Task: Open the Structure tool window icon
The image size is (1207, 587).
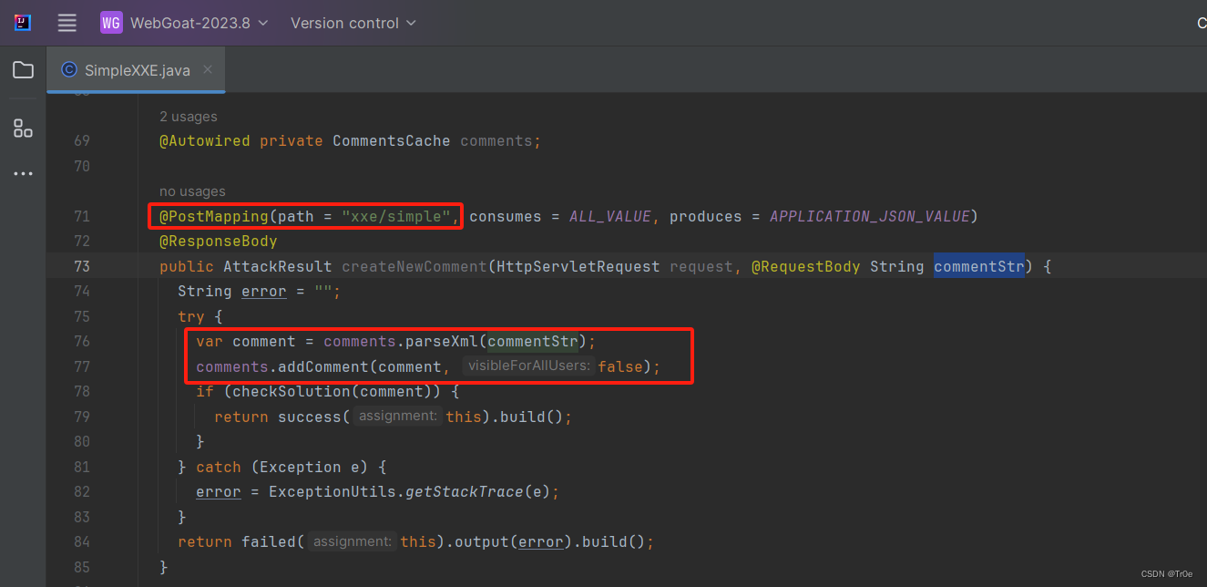Action: [x=24, y=129]
